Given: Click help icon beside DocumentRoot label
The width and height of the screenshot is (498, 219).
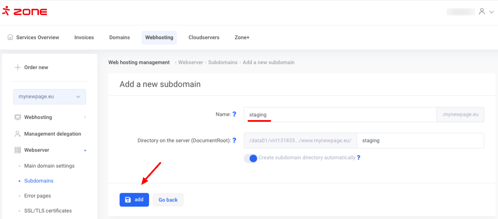Looking at the screenshot, I should click(x=234, y=140).
